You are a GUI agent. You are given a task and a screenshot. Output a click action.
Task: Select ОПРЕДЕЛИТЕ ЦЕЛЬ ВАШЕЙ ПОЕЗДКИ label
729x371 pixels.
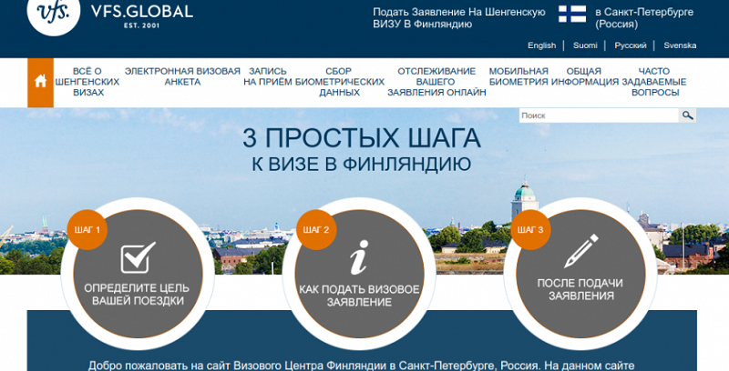click(x=137, y=295)
